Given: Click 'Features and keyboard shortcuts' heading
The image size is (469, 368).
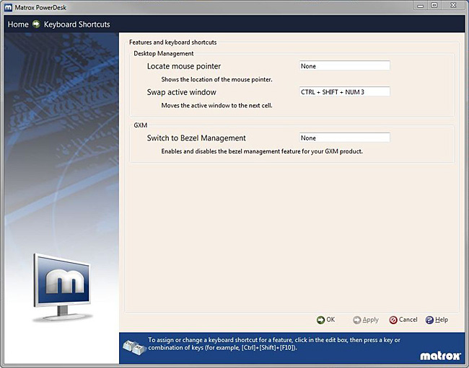Looking at the screenshot, I should point(173,42).
